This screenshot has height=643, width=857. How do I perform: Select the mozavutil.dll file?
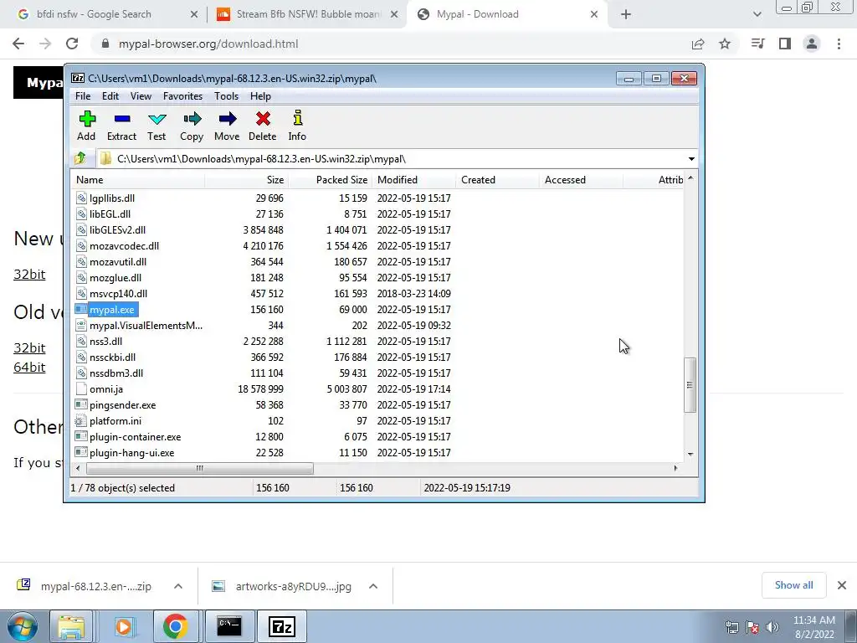pos(118,261)
